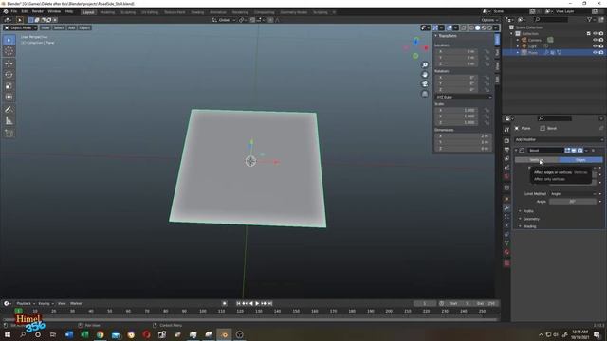Select the Annotate tool in the viewport toolbar
607x341 pixels.
click(9, 110)
